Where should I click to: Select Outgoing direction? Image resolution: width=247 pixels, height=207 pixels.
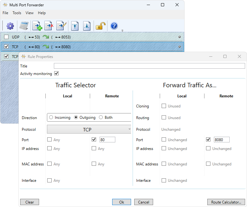tap(76, 117)
